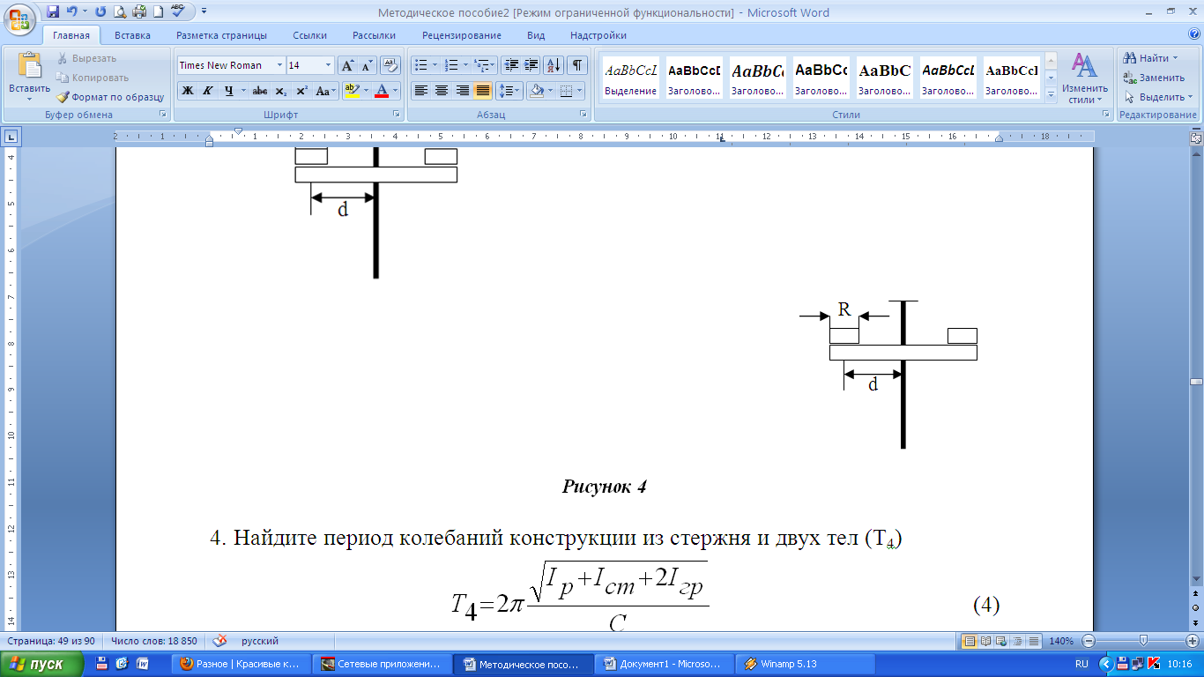Switch to Draft view in status bar
Viewport: 1204px width, 677px height.
click(x=1034, y=641)
